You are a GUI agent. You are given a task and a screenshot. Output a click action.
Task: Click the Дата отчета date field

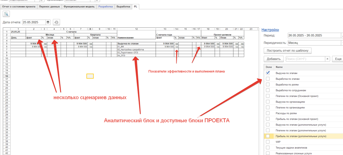click(x=34, y=22)
